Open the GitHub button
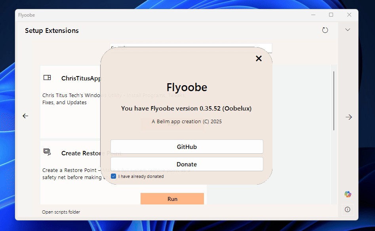 click(x=187, y=147)
